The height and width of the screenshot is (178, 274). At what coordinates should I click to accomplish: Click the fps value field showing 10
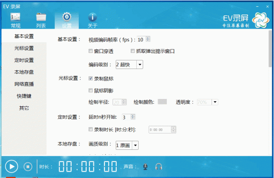click(x=141, y=40)
